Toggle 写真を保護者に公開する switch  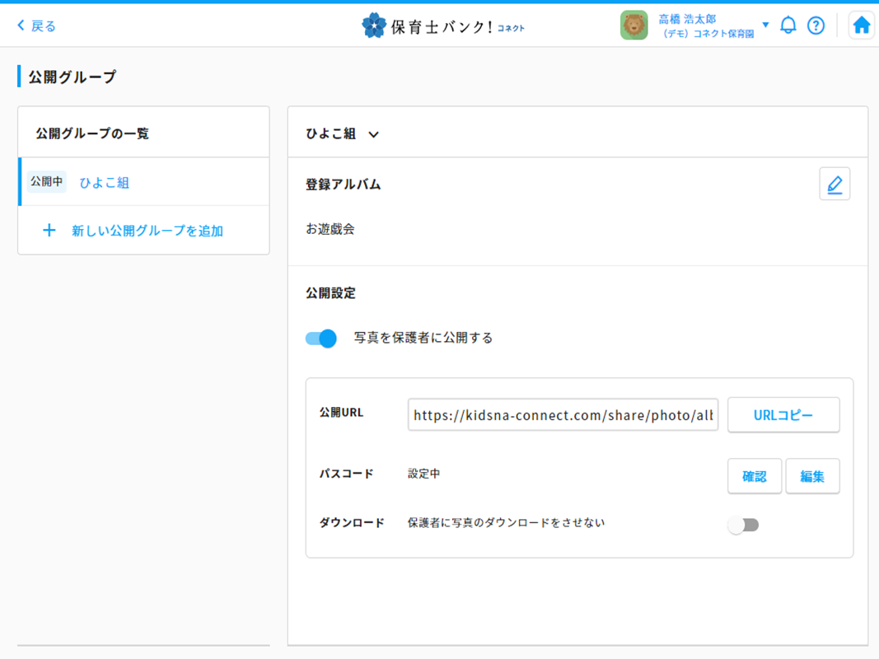click(x=321, y=338)
